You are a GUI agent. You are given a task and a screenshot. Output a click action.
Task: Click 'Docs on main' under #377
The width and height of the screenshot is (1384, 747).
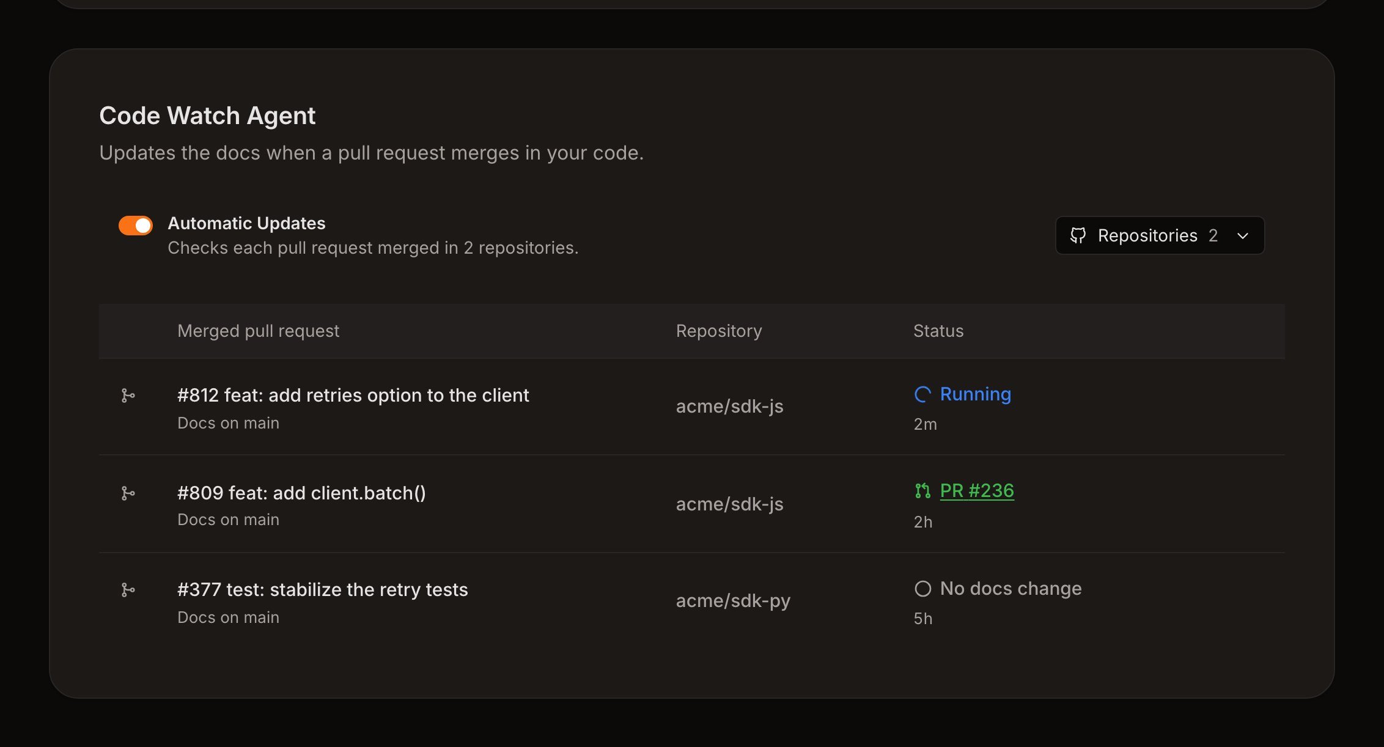tap(228, 617)
